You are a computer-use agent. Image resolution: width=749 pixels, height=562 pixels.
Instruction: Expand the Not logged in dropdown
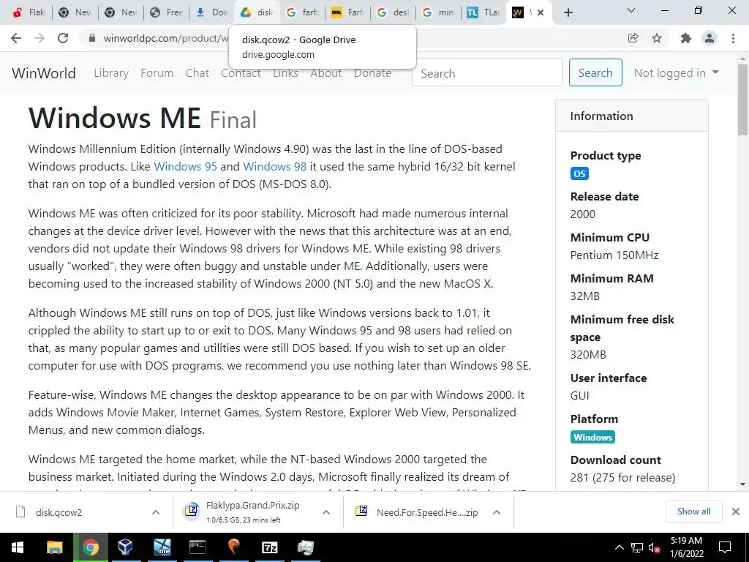pyautogui.click(x=676, y=72)
